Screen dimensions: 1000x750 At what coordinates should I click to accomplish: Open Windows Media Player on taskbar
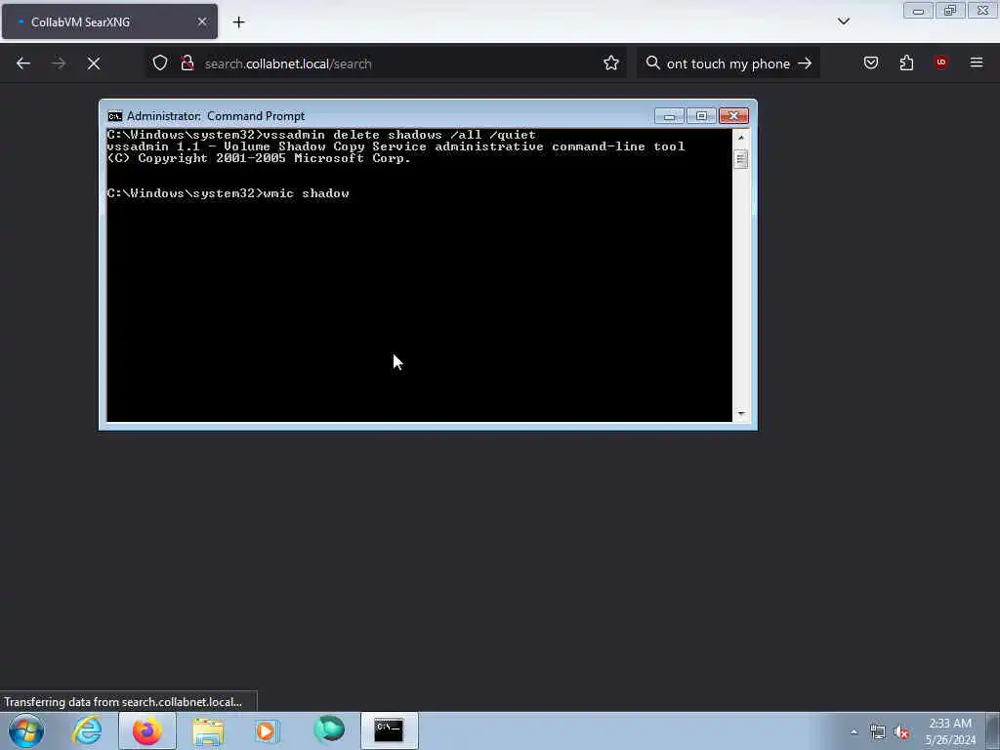[268, 730]
